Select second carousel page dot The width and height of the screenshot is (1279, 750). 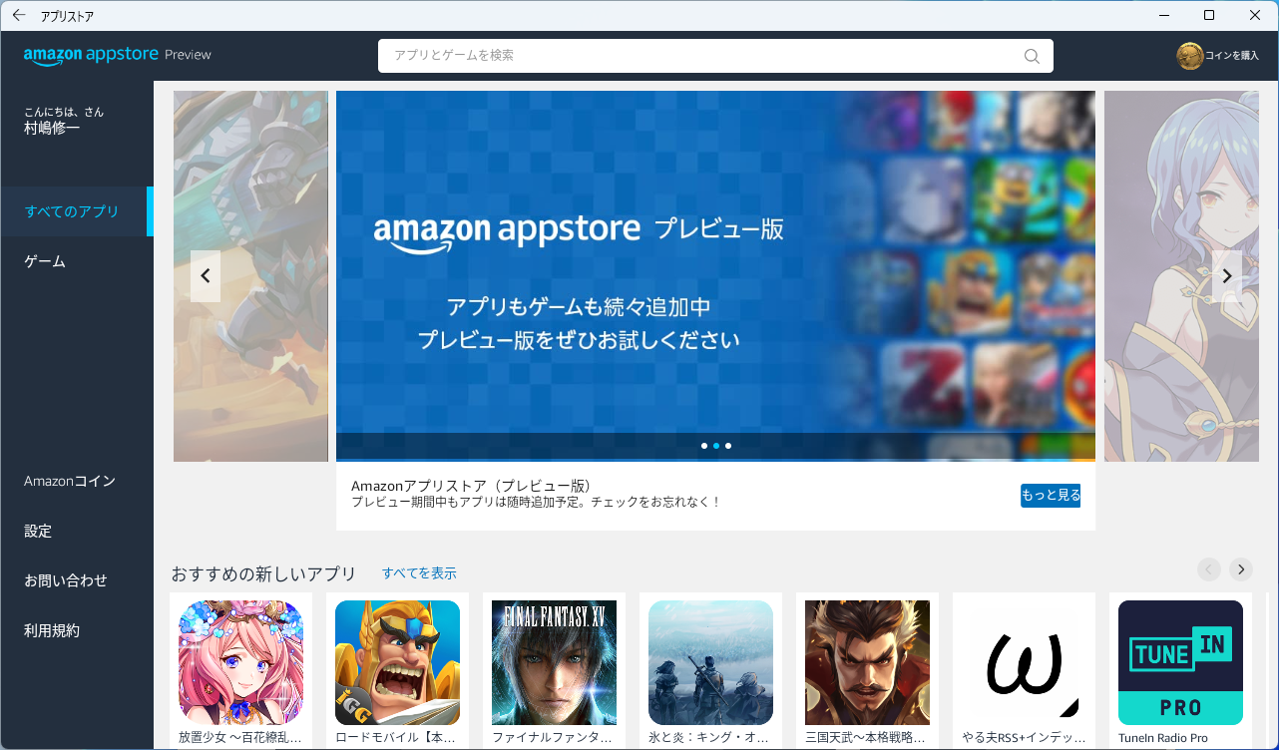coord(716,446)
